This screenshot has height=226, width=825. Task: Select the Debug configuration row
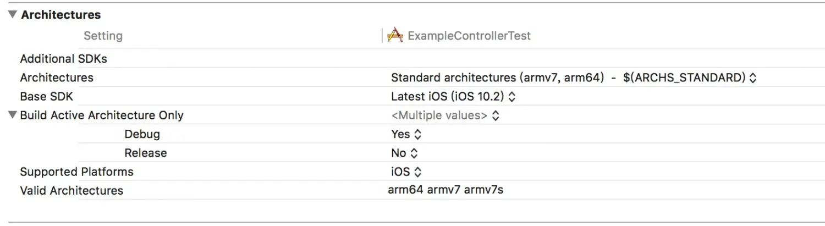point(142,134)
